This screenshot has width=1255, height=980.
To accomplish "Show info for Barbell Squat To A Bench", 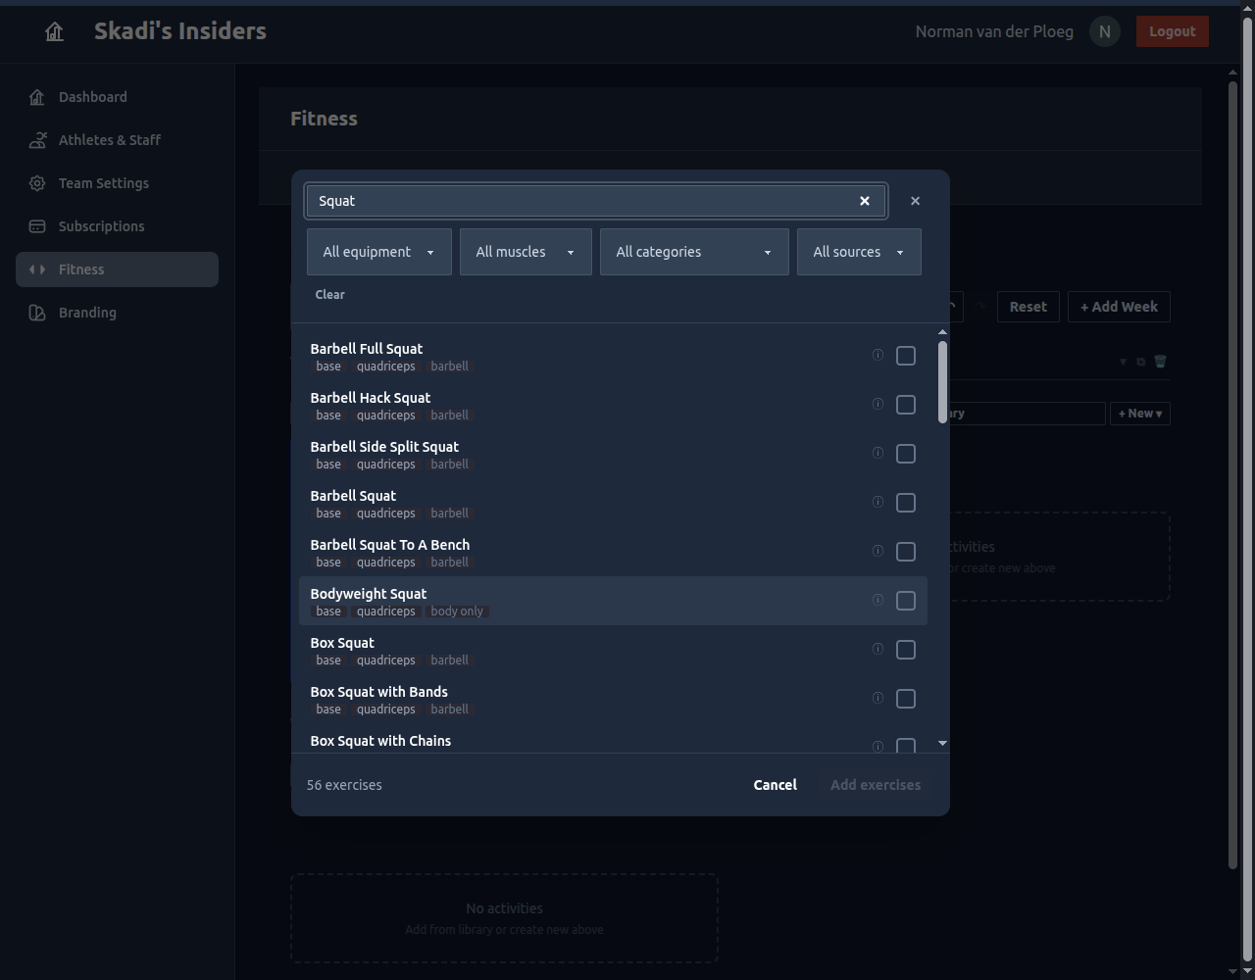I will pyautogui.click(x=878, y=551).
